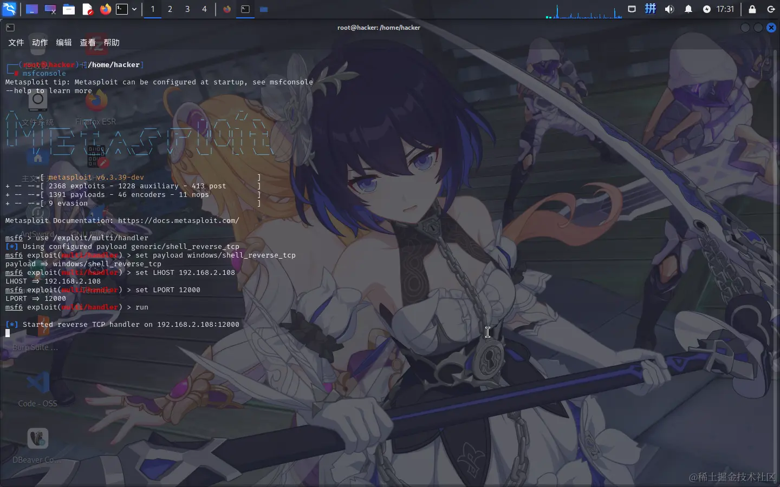Click the 'LPORT => 12000' output line
780x487 pixels.
pyautogui.click(x=36, y=299)
